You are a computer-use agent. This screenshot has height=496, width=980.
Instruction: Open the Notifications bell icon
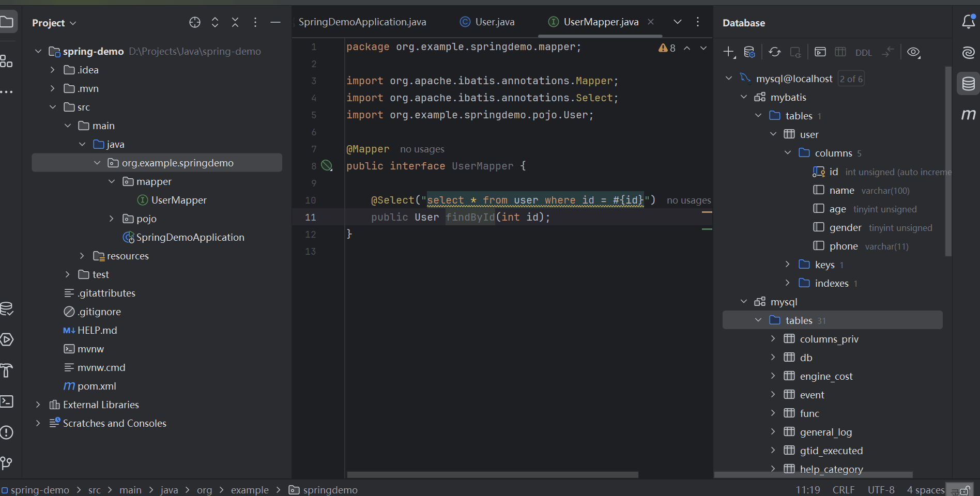969,22
